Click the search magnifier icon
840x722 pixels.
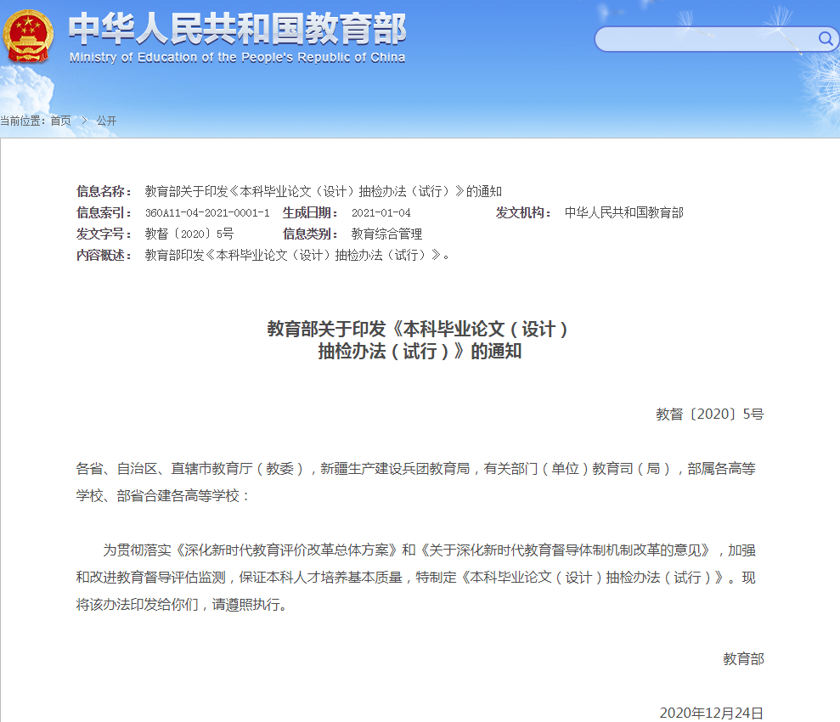point(825,38)
